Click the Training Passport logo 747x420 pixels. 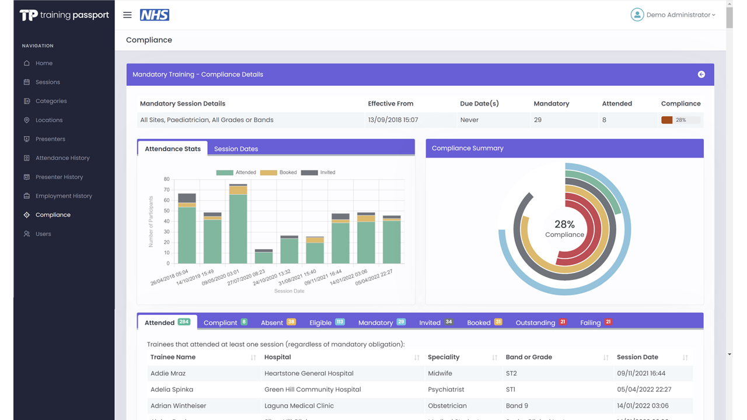[64, 15]
